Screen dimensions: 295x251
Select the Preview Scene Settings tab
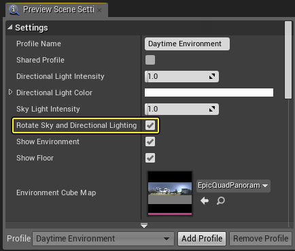[x=56, y=10]
